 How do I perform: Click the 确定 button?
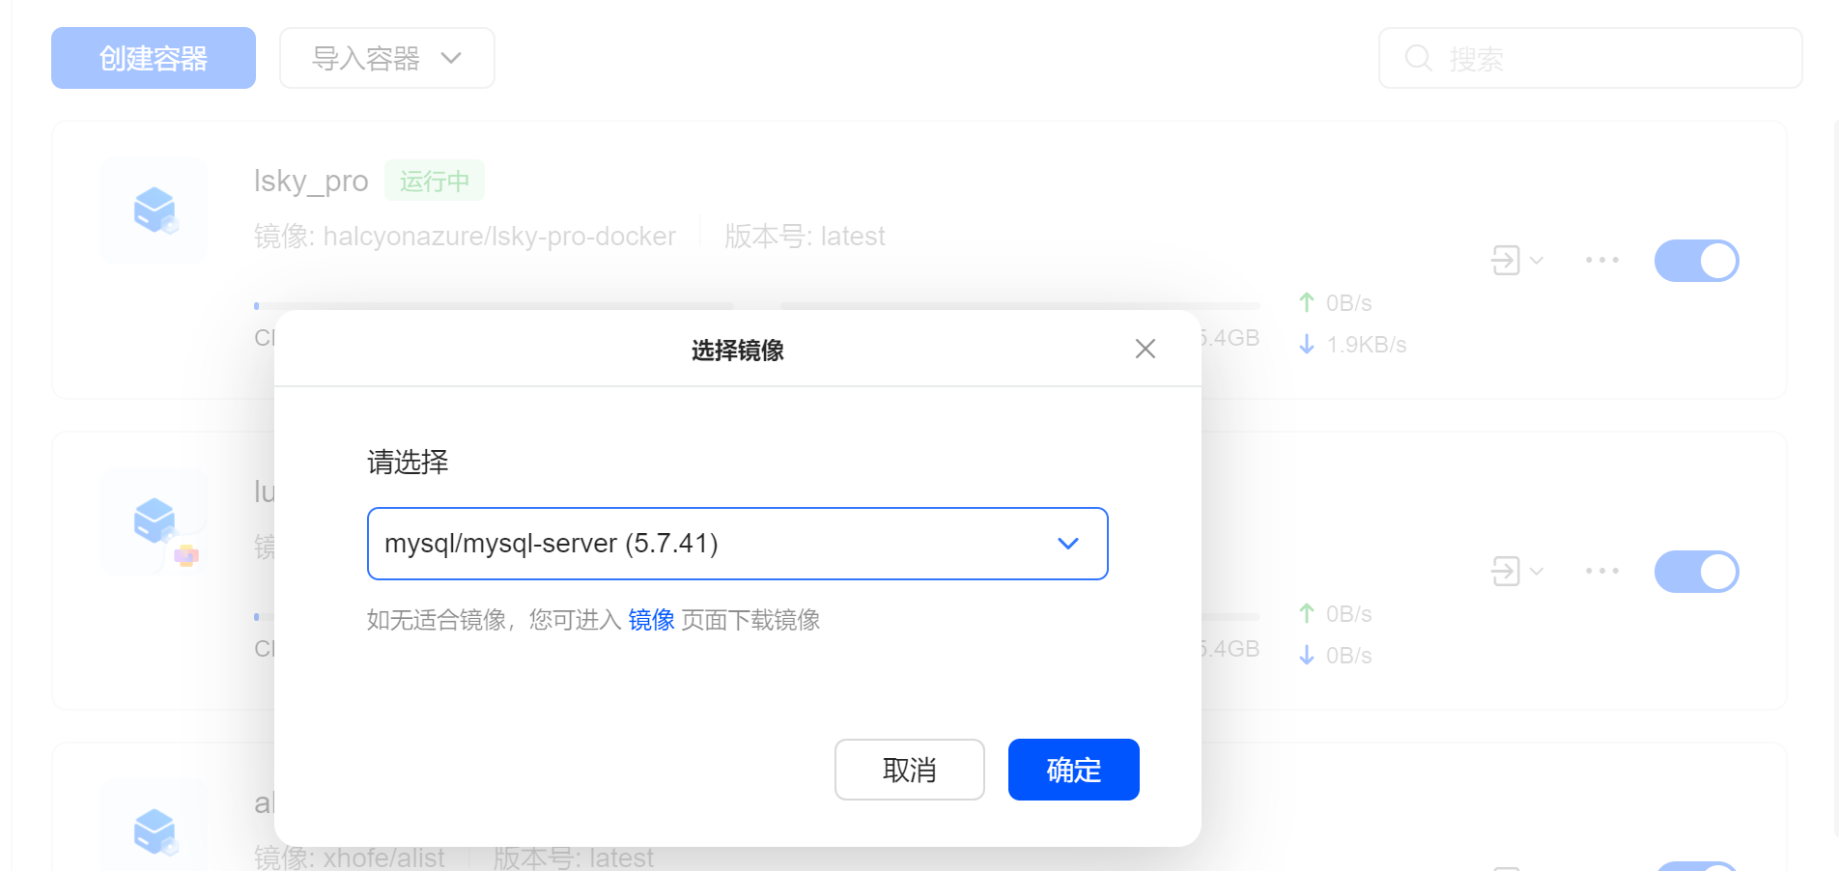[1073, 770]
